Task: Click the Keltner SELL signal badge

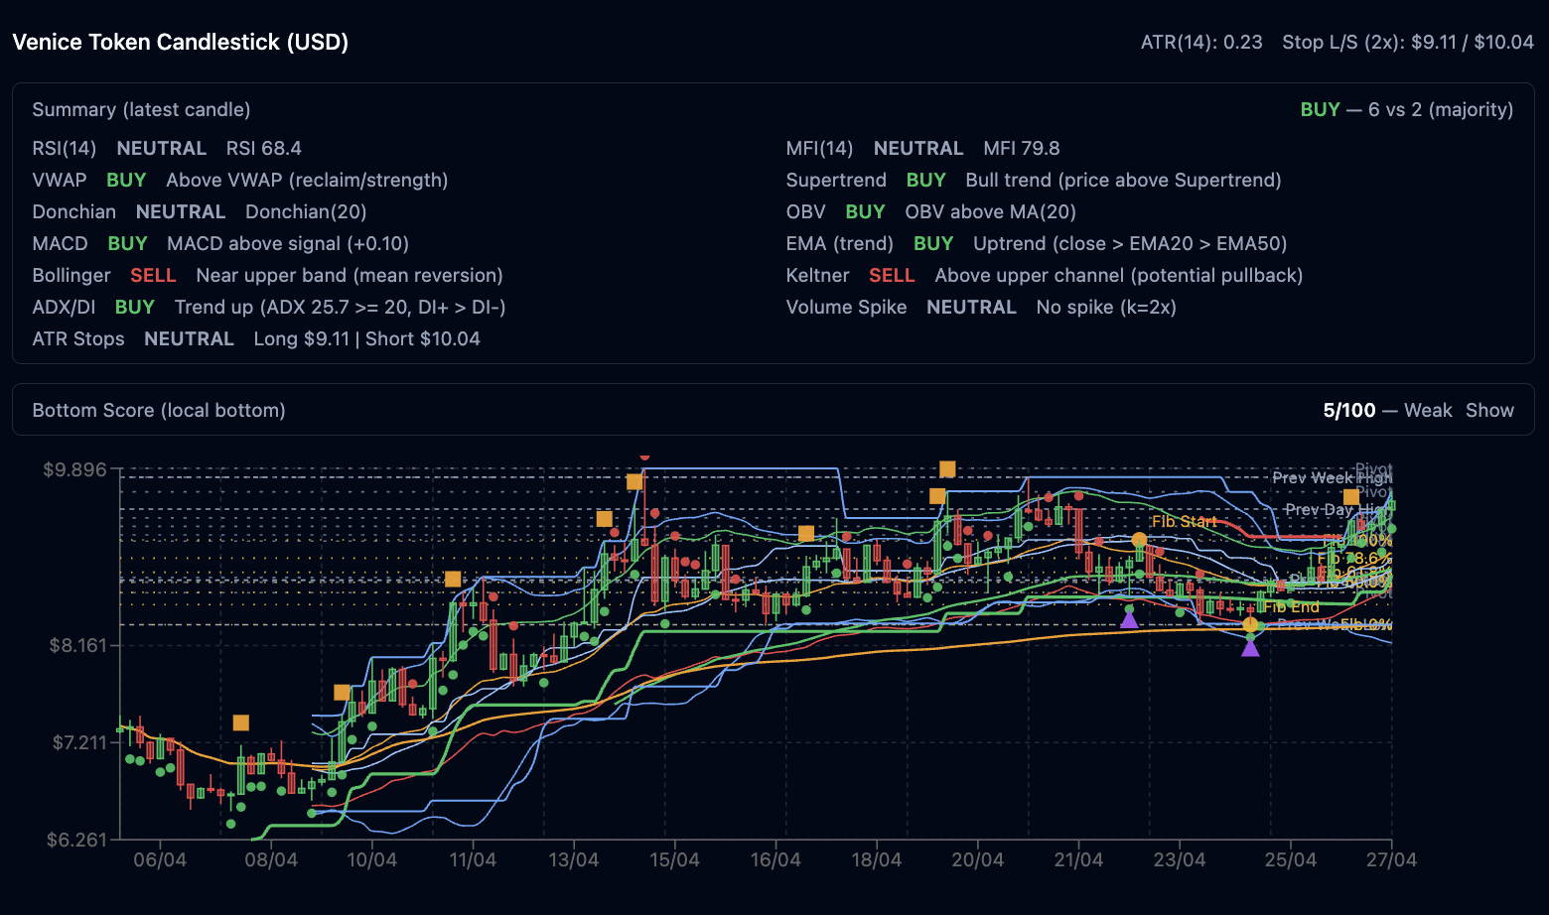Action: 891,275
